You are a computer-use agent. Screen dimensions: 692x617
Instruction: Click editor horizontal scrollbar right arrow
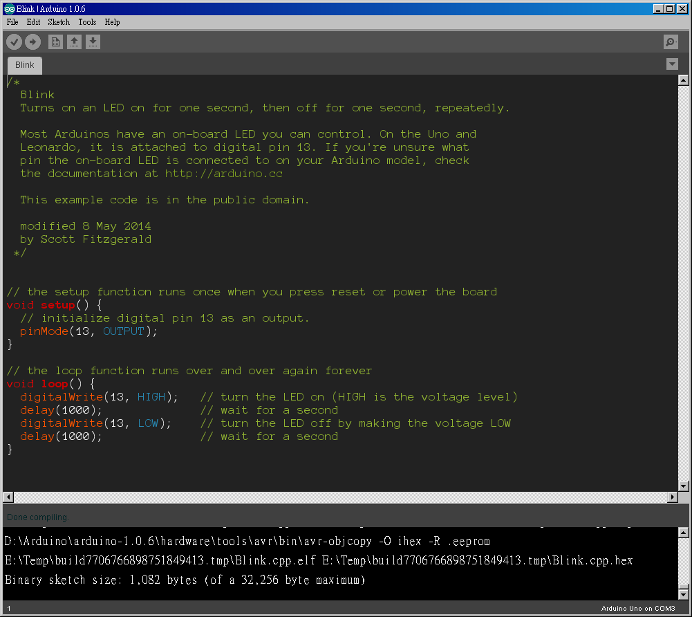pos(672,497)
